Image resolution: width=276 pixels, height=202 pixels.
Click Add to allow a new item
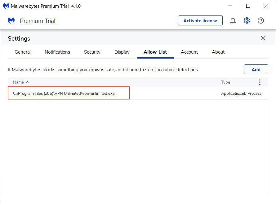[x=256, y=70]
